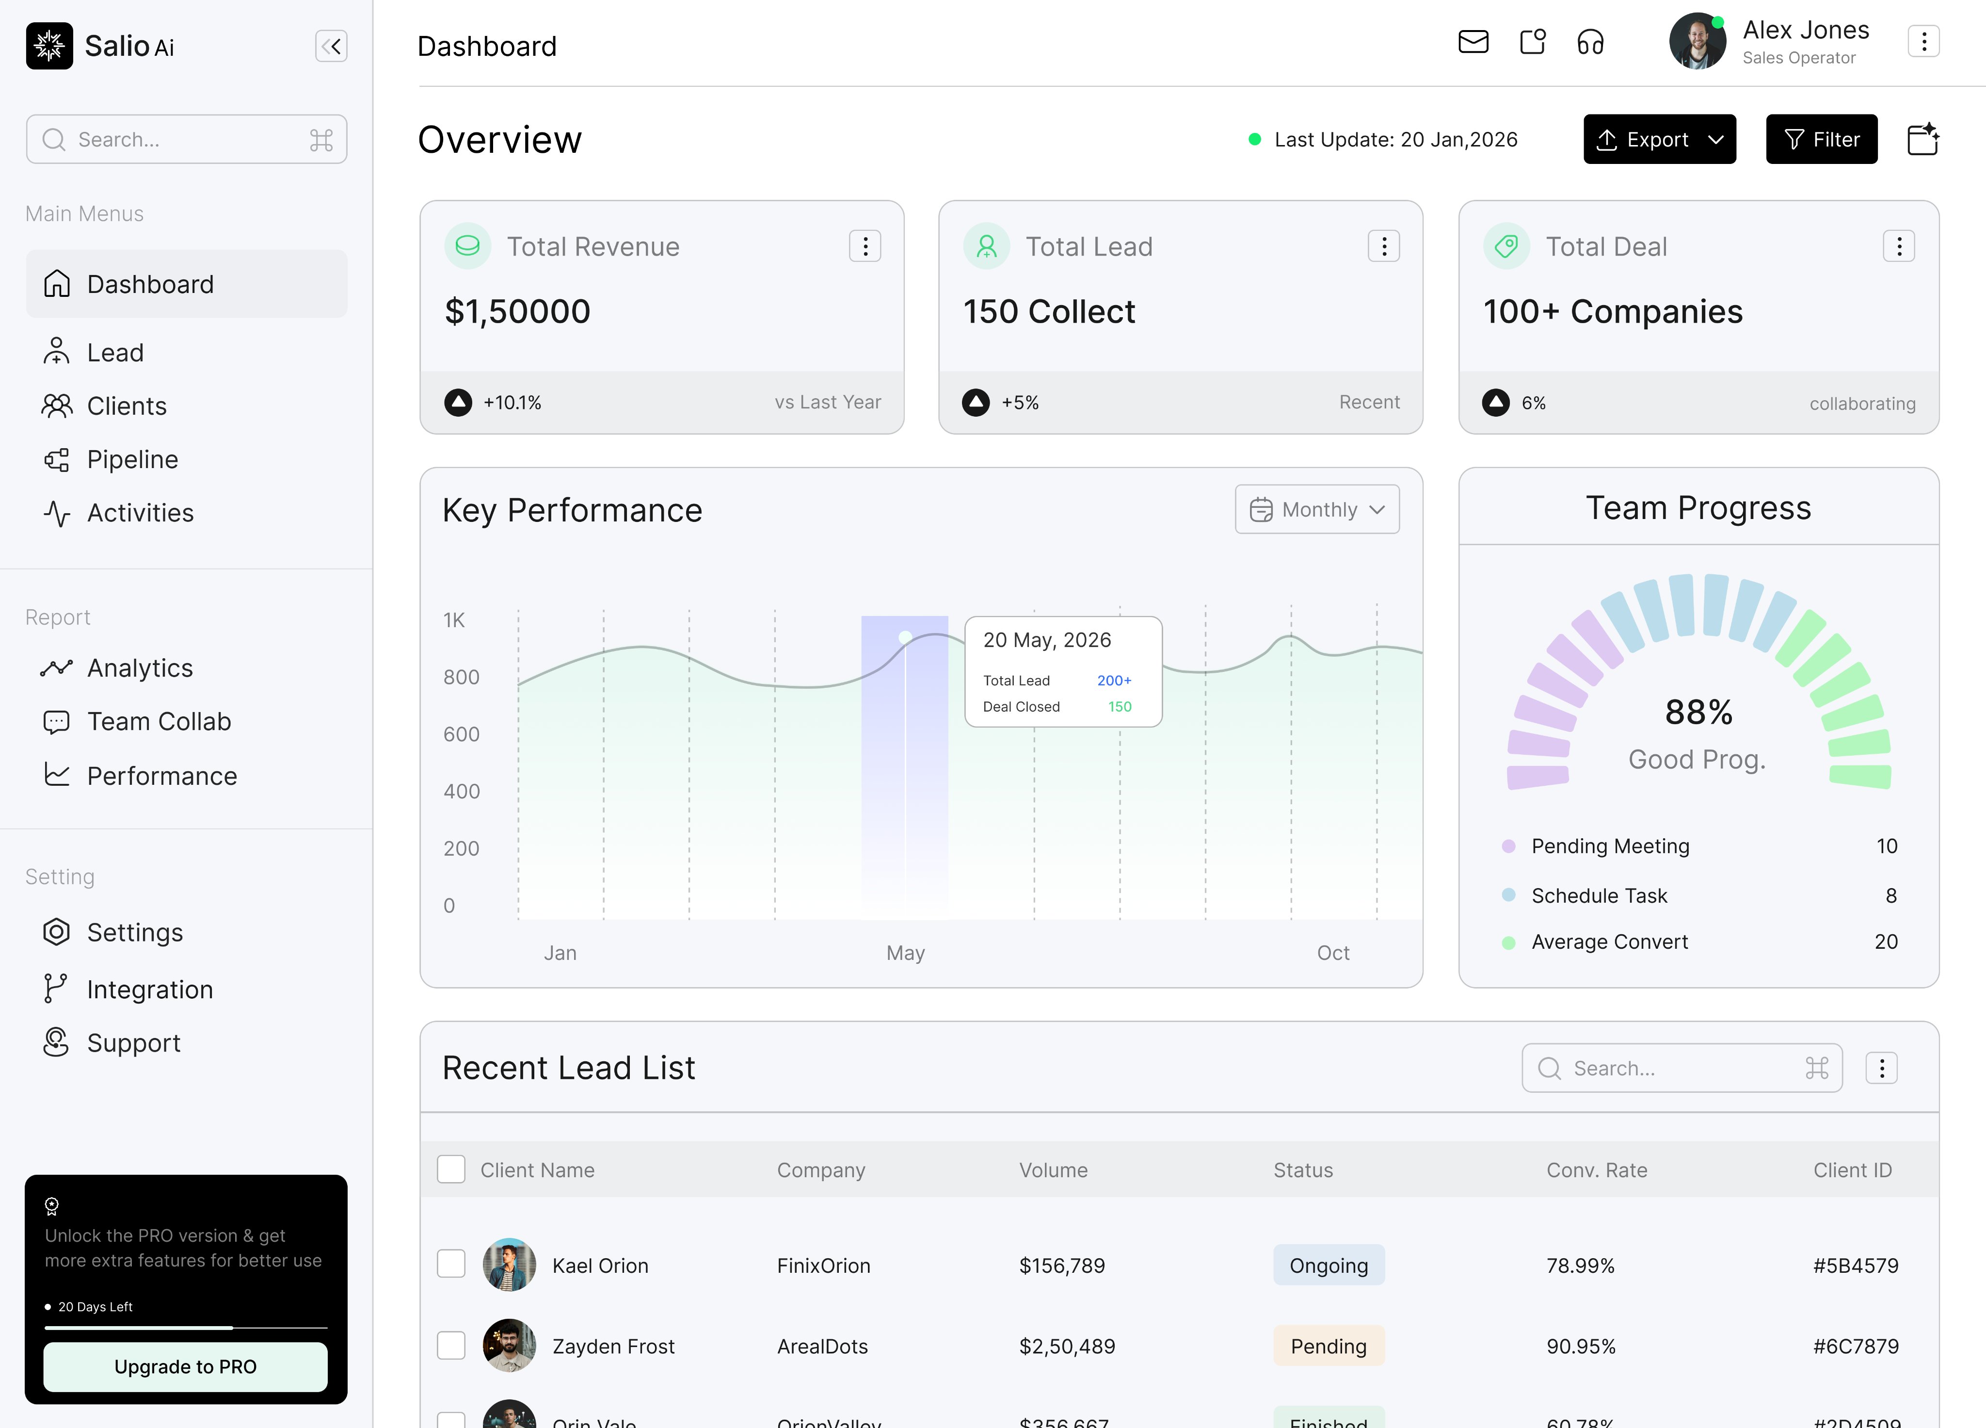Go to Analytics in Report section
The height and width of the screenshot is (1428, 1986).
click(139, 667)
